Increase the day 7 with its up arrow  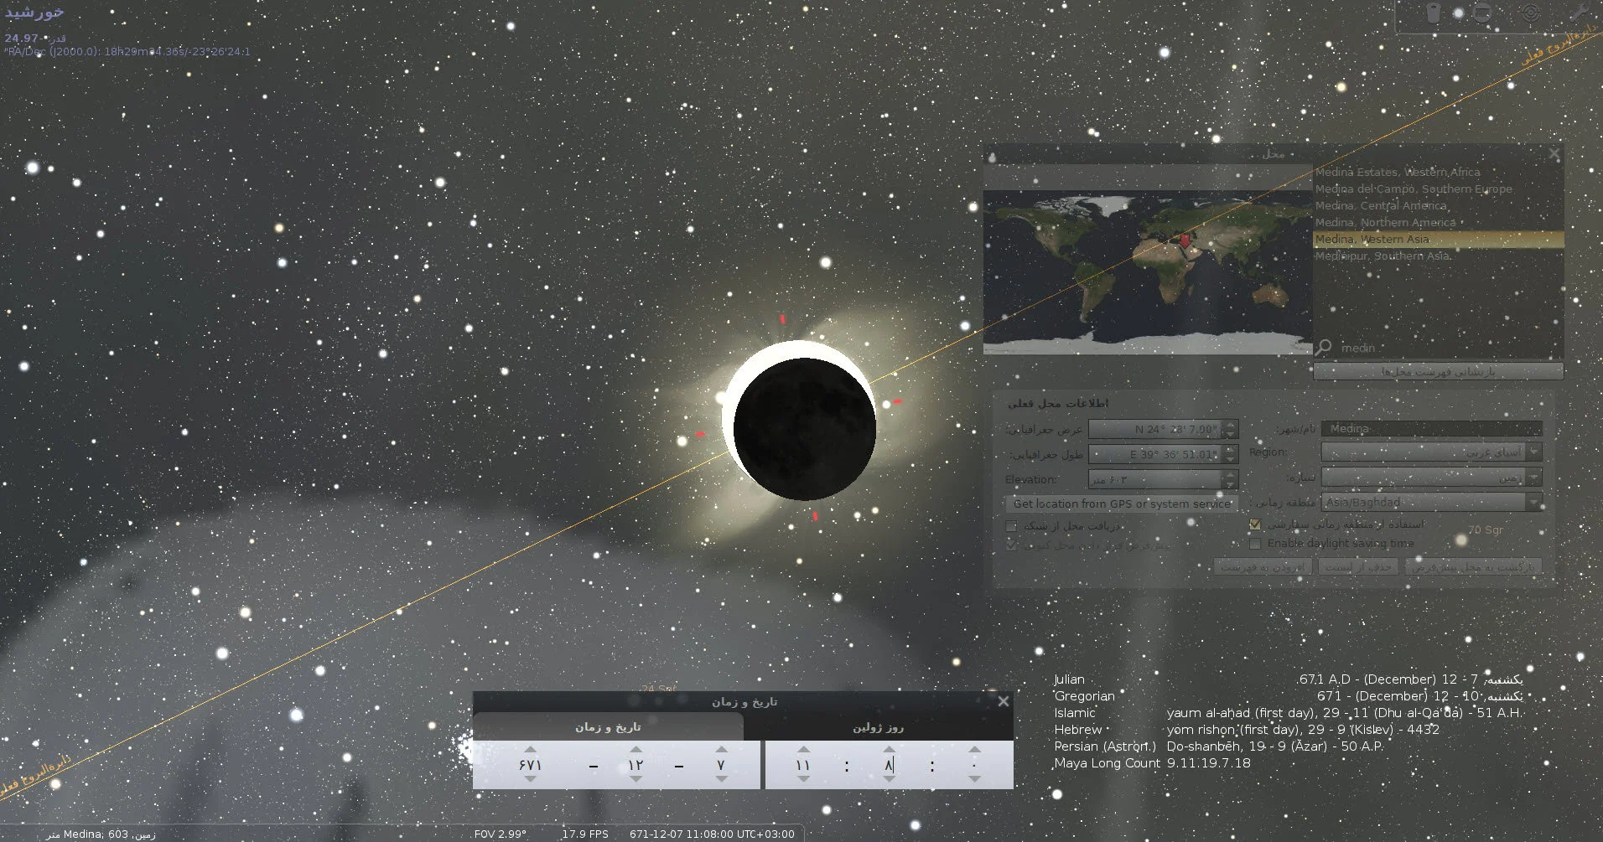(721, 750)
